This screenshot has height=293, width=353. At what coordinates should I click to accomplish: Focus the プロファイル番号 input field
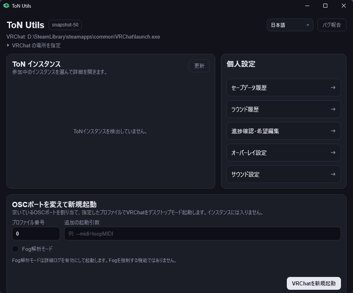pyautogui.click(x=36, y=234)
